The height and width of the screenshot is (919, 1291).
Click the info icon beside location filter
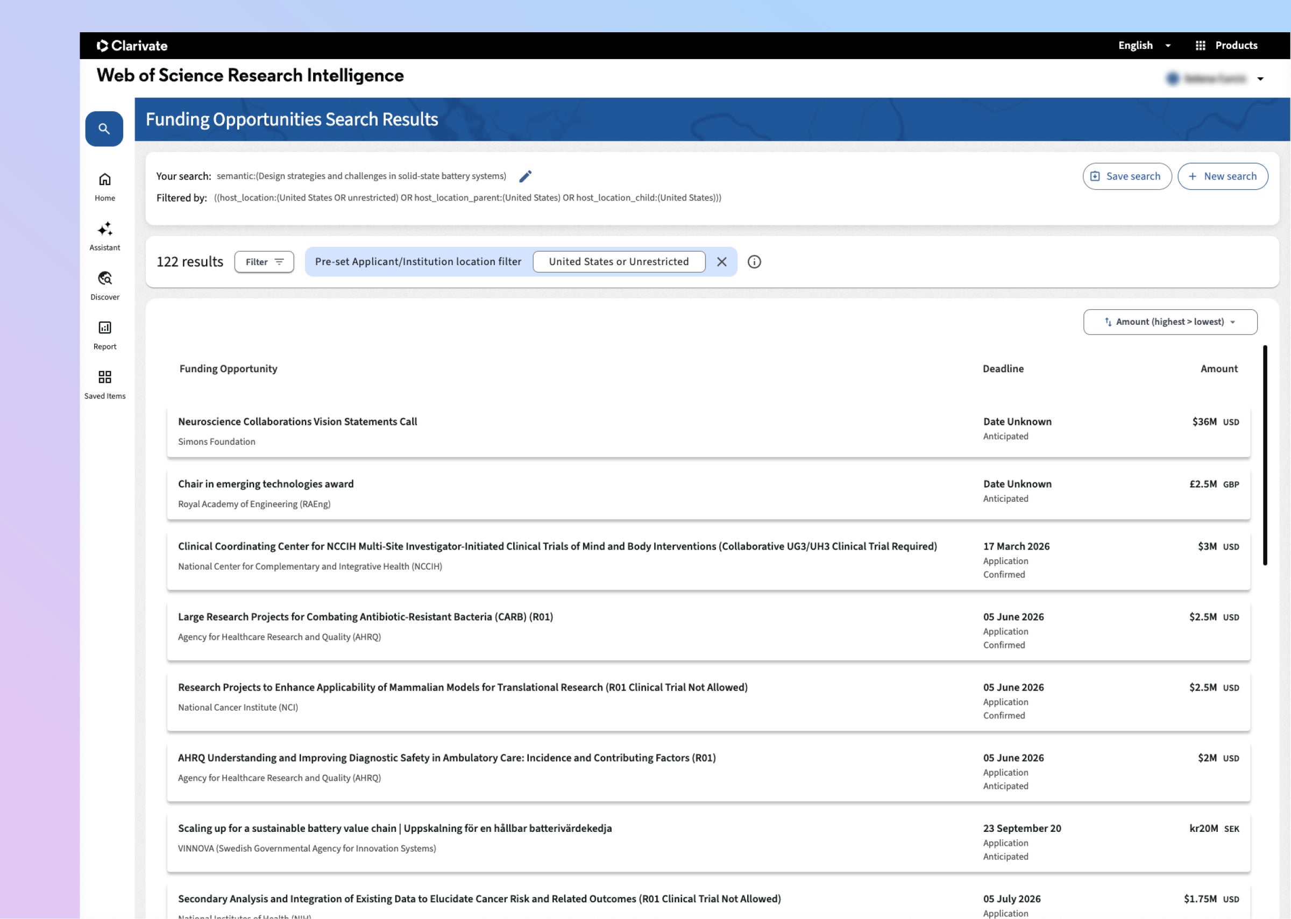754,262
